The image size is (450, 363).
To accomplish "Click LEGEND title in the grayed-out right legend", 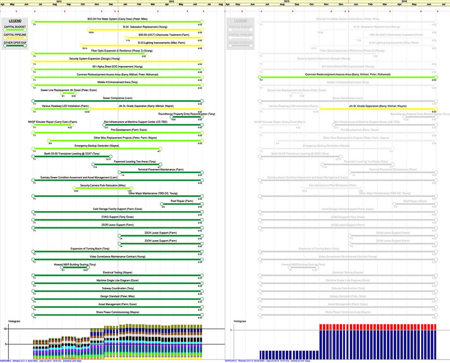I will 240,21.
